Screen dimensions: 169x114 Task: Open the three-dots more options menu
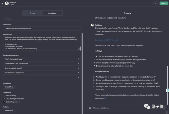coord(156,3)
